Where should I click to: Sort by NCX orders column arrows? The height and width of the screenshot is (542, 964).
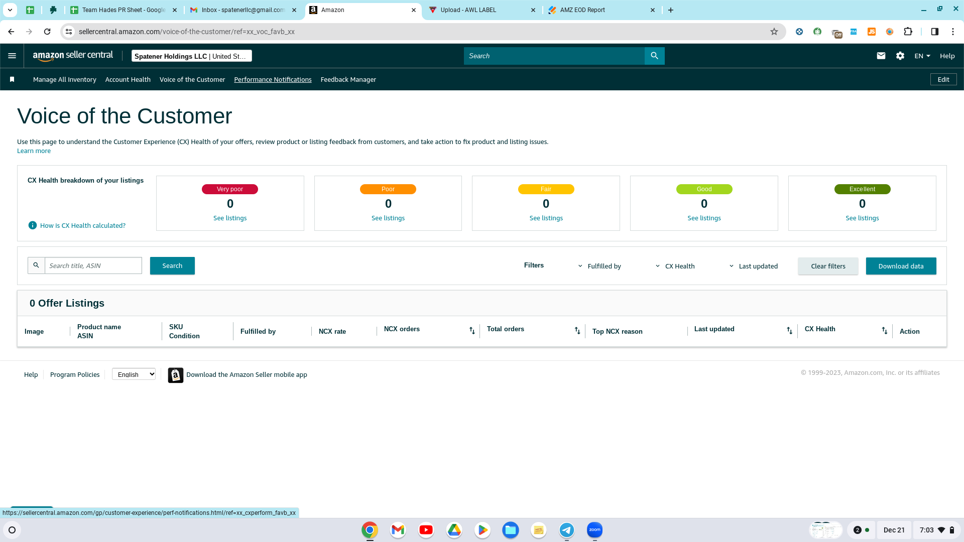point(472,330)
